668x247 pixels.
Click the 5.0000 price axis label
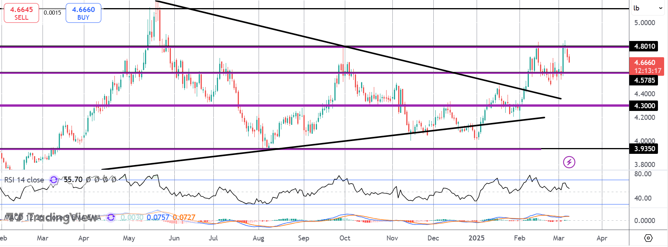pyautogui.click(x=644, y=23)
